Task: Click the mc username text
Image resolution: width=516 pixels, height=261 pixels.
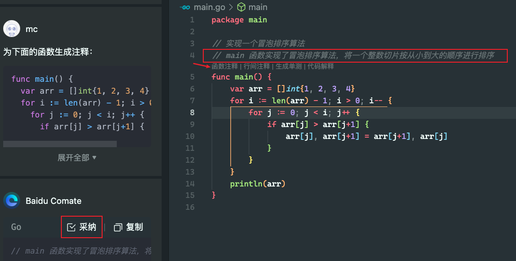Action: (x=32, y=29)
